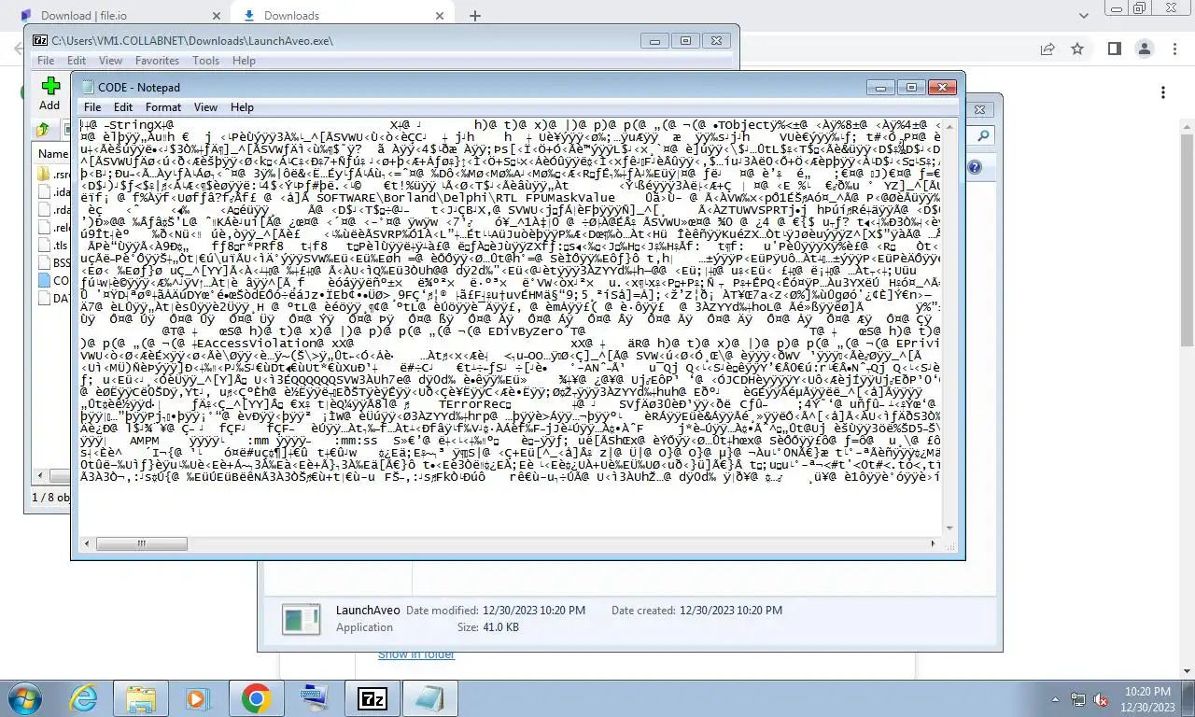Click Notepad vertical scrollbar down arrow
The height and width of the screenshot is (717, 1195).
950,527
